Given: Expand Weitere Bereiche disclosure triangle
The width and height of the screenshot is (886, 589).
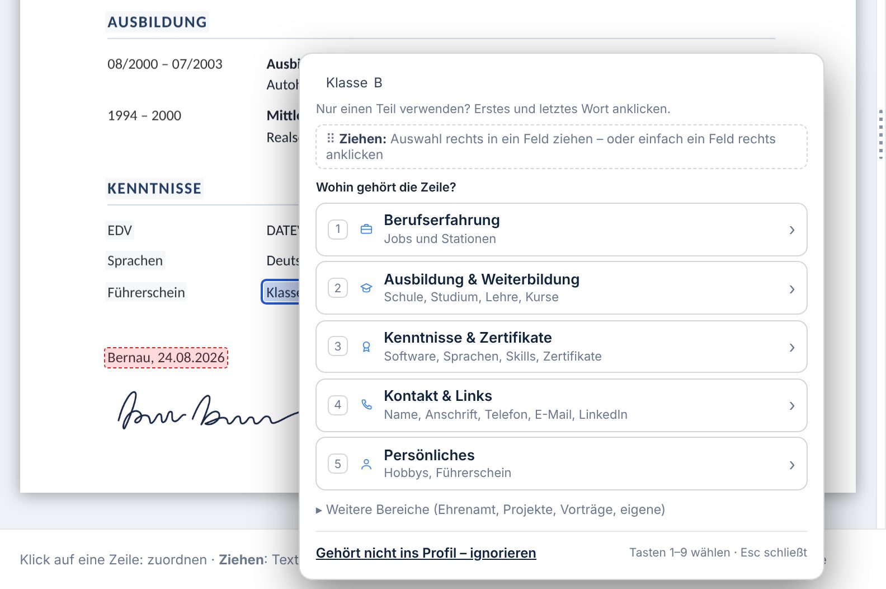Looking at the screenshot, I should tap(319, 510).
